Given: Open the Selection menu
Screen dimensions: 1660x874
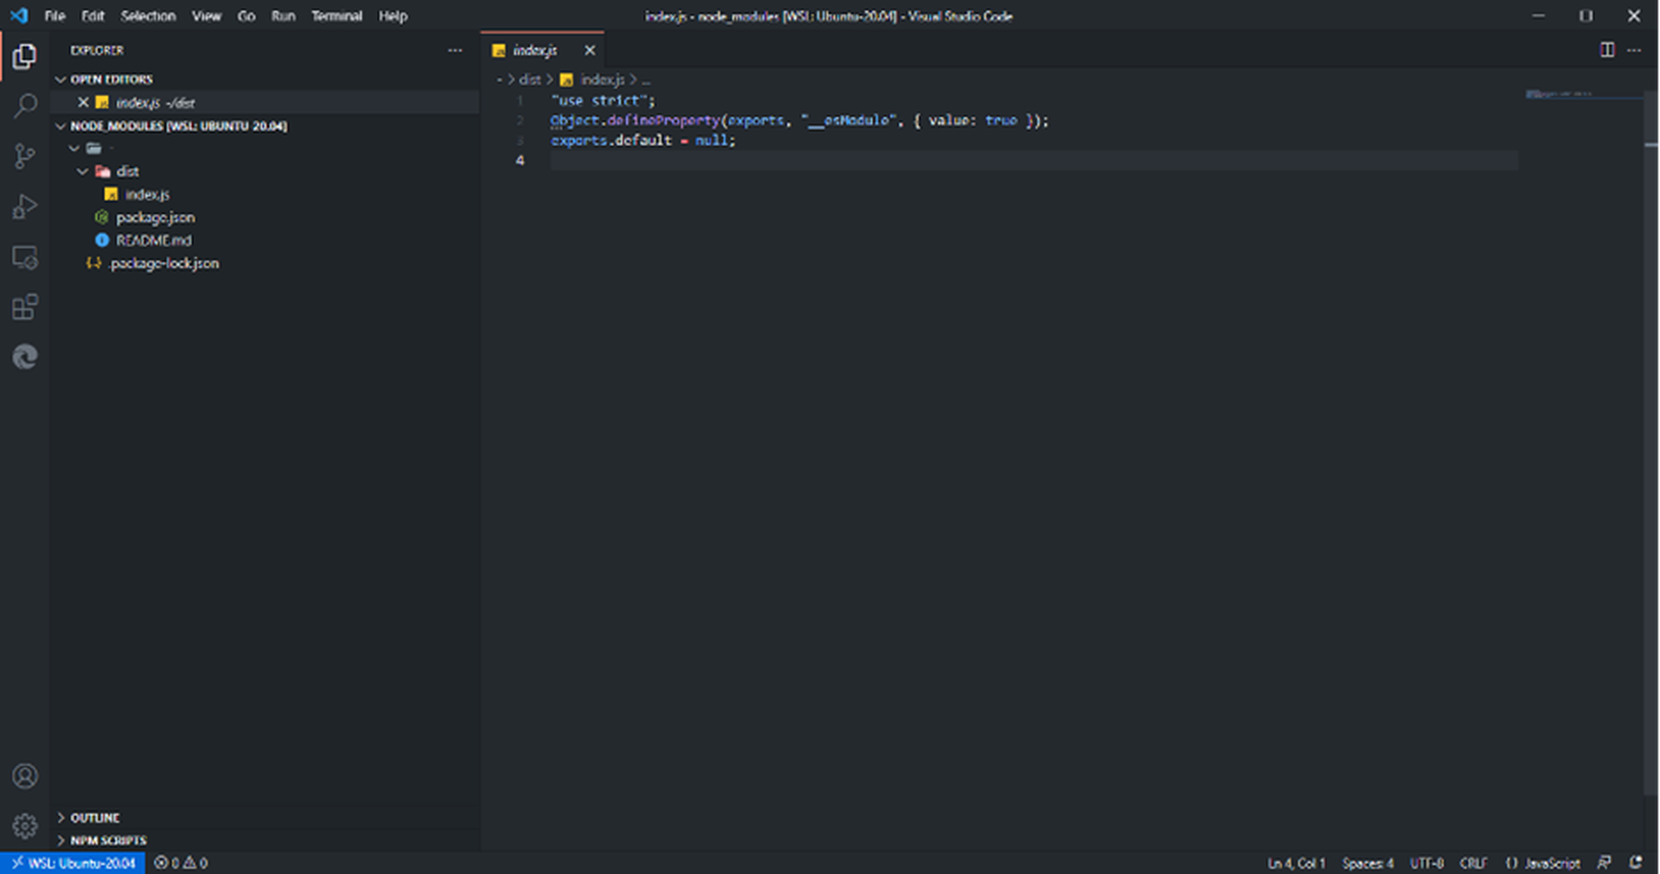Looking at the screenshot, I should 148,16.
